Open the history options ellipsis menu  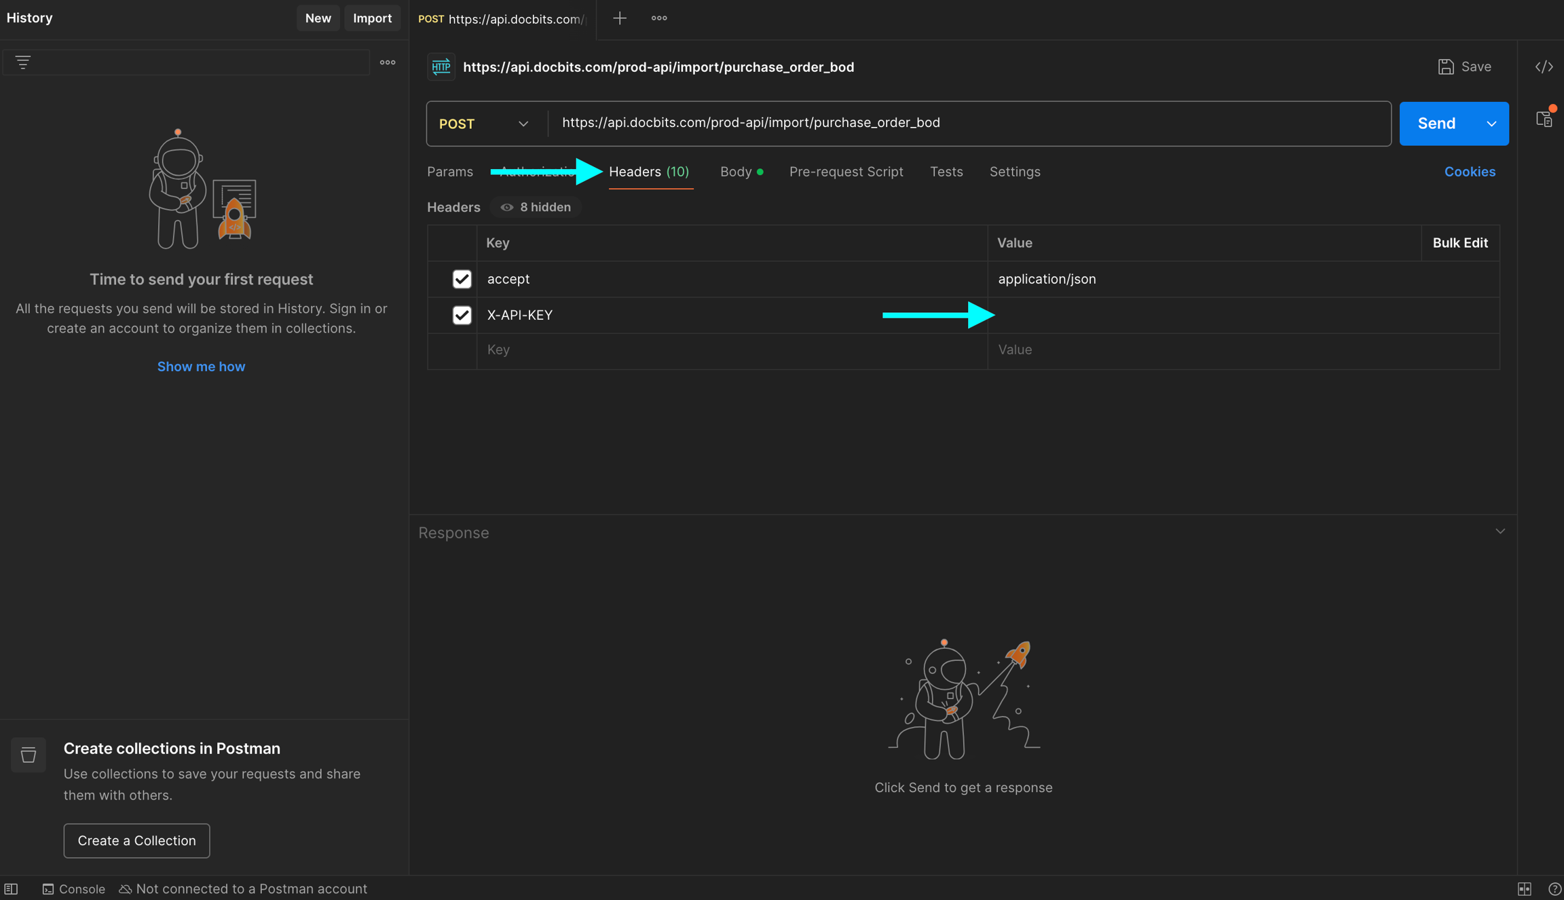pos(388,62)
